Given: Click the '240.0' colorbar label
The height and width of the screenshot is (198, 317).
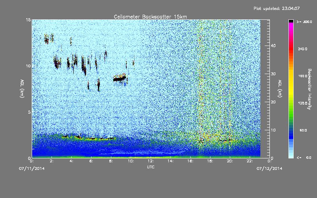Looking at the screenshot, I should (x=303, y=49).
